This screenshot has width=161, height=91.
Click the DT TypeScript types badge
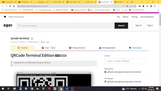click(x=32, y=38)
